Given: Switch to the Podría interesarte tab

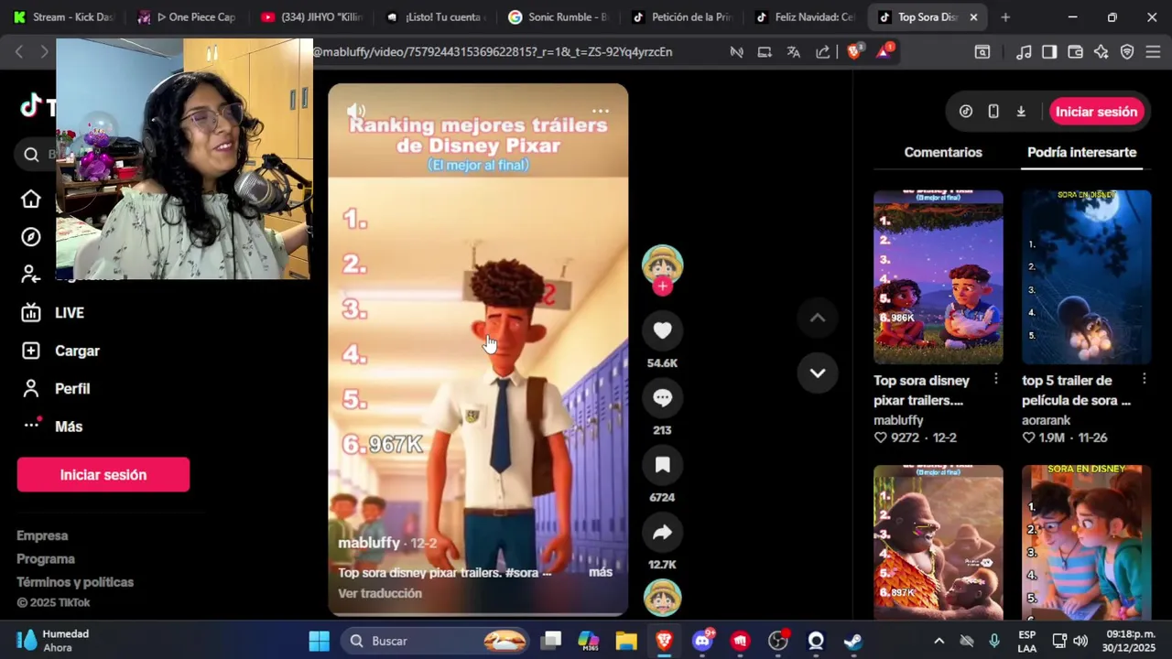Looking at the screenshot, I should coord(1081,153).
